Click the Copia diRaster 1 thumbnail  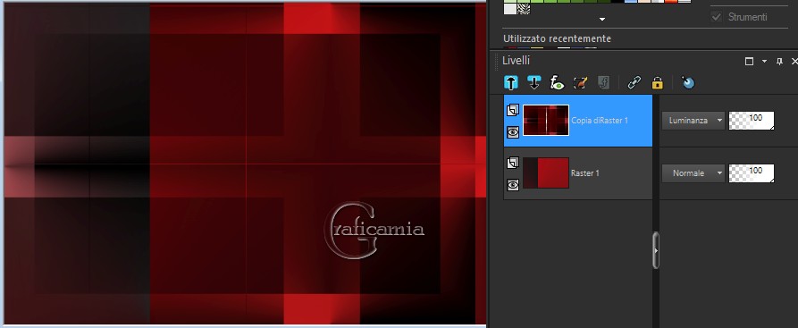click(x=546, y=120)
